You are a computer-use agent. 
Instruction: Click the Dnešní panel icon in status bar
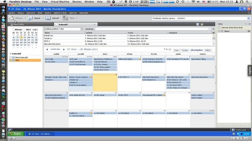point(233,130)
